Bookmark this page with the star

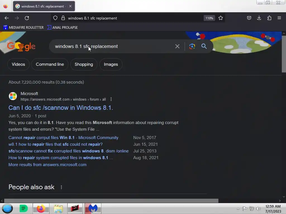(x=221, y=18)
